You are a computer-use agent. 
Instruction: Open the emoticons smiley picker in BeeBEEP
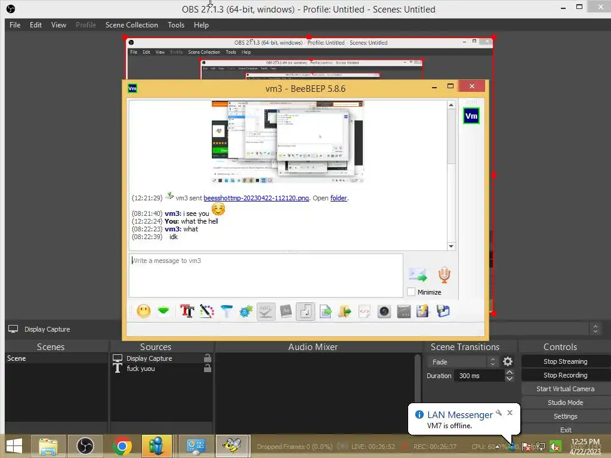point(144,311)
